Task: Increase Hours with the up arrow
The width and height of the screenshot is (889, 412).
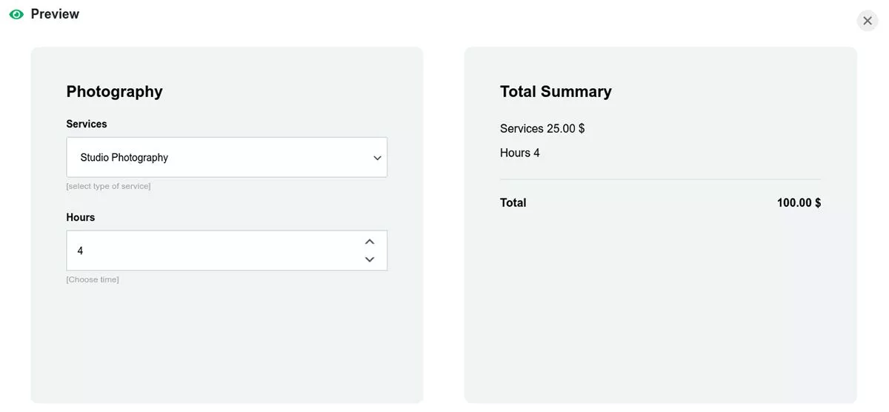Action: pos(370,242)
